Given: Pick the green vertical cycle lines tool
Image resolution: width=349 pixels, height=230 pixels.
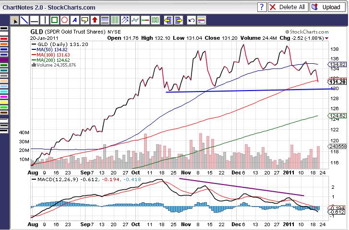Looking at the screenshot, I should pyautogui.click(x=115, y=20).
